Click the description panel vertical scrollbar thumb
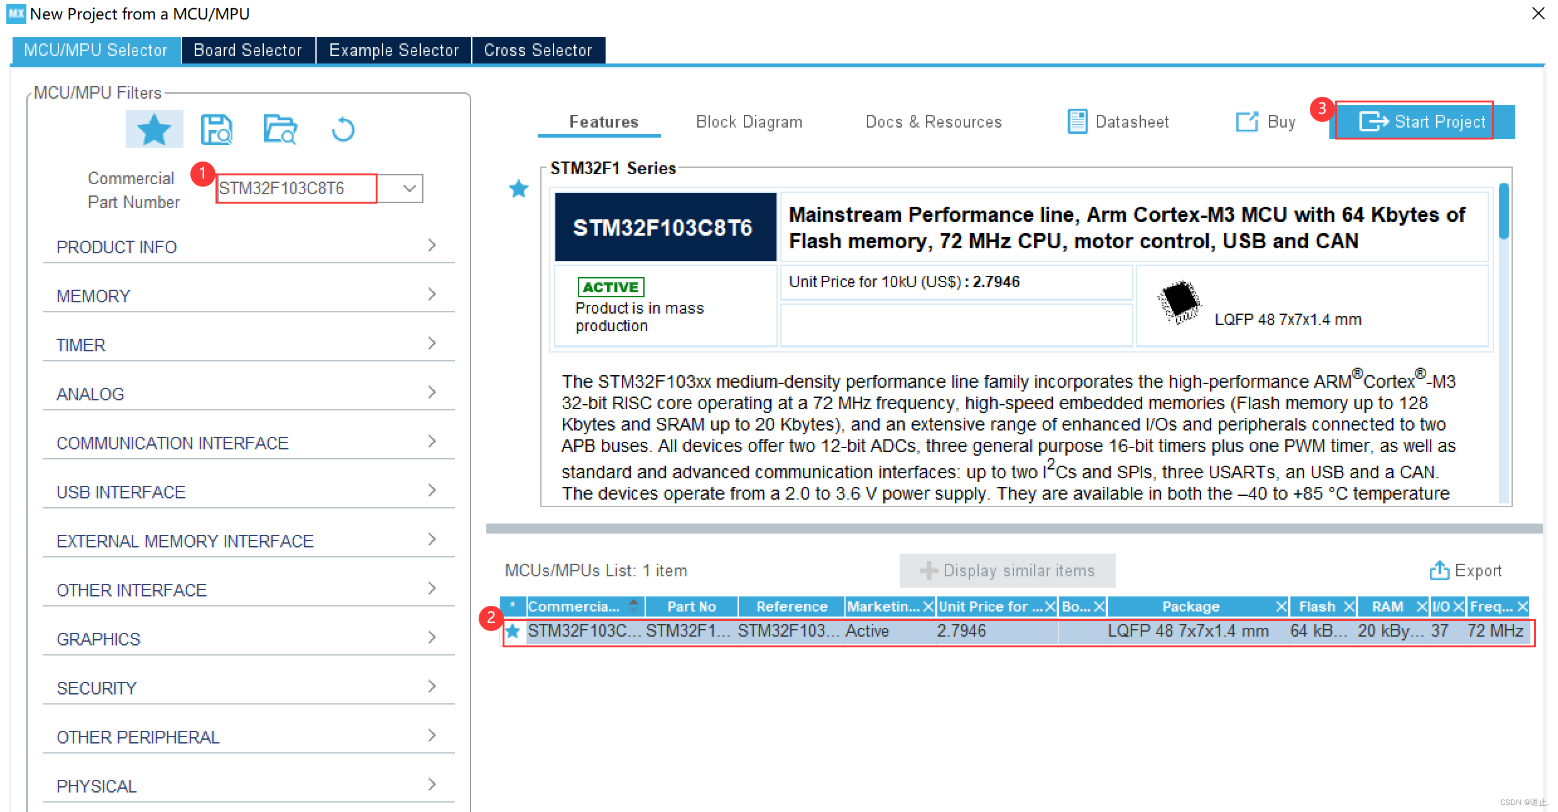This screenshot has width=1558, height=812. tap(1503, 211)
